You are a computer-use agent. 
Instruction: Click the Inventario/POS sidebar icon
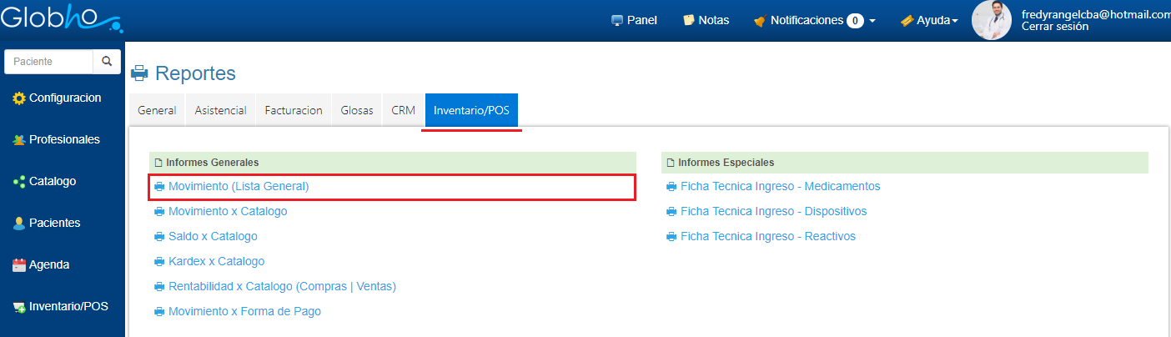(19, 307)
